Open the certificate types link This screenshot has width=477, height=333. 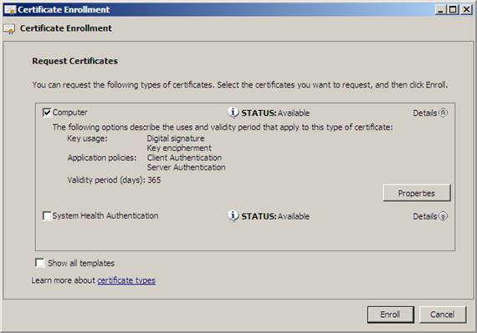pos(126,280)
